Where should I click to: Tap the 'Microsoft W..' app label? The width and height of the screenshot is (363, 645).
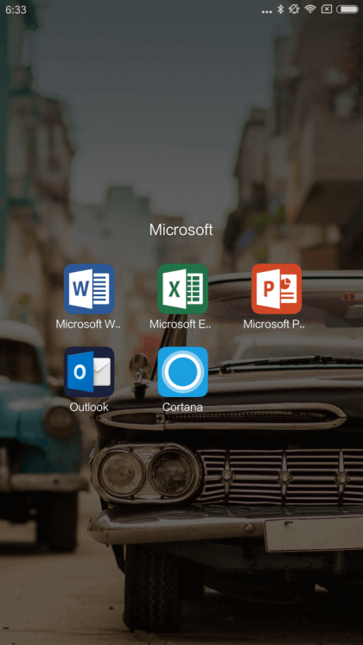89,324
